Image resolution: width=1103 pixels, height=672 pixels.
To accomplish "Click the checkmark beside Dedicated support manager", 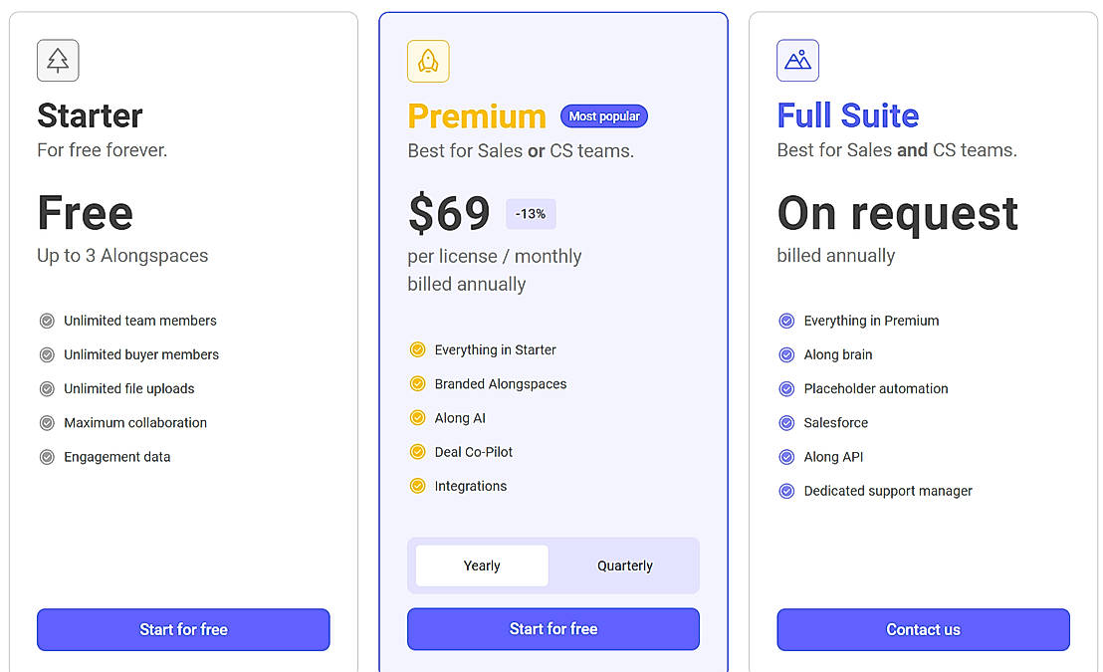I will click(x=786, y=491).
